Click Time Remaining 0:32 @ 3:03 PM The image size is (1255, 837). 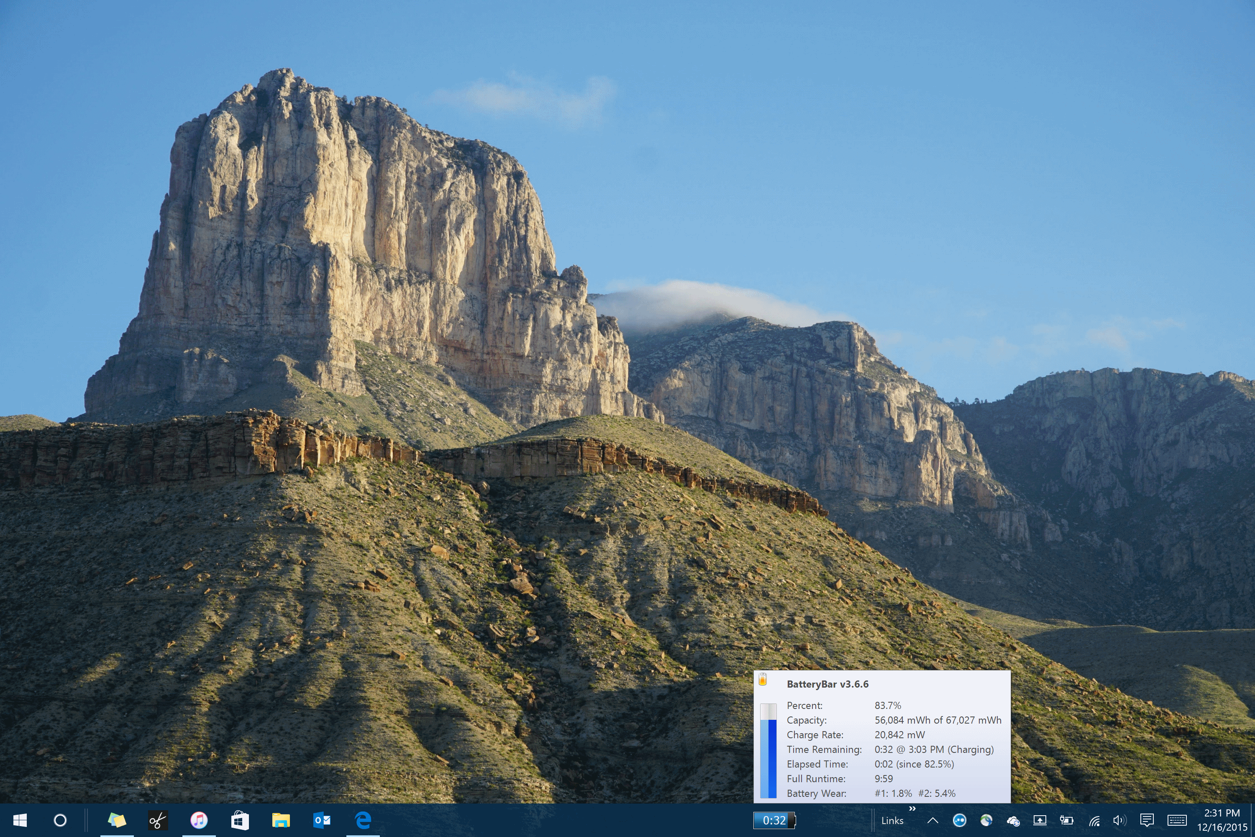(x=934, y=750)
